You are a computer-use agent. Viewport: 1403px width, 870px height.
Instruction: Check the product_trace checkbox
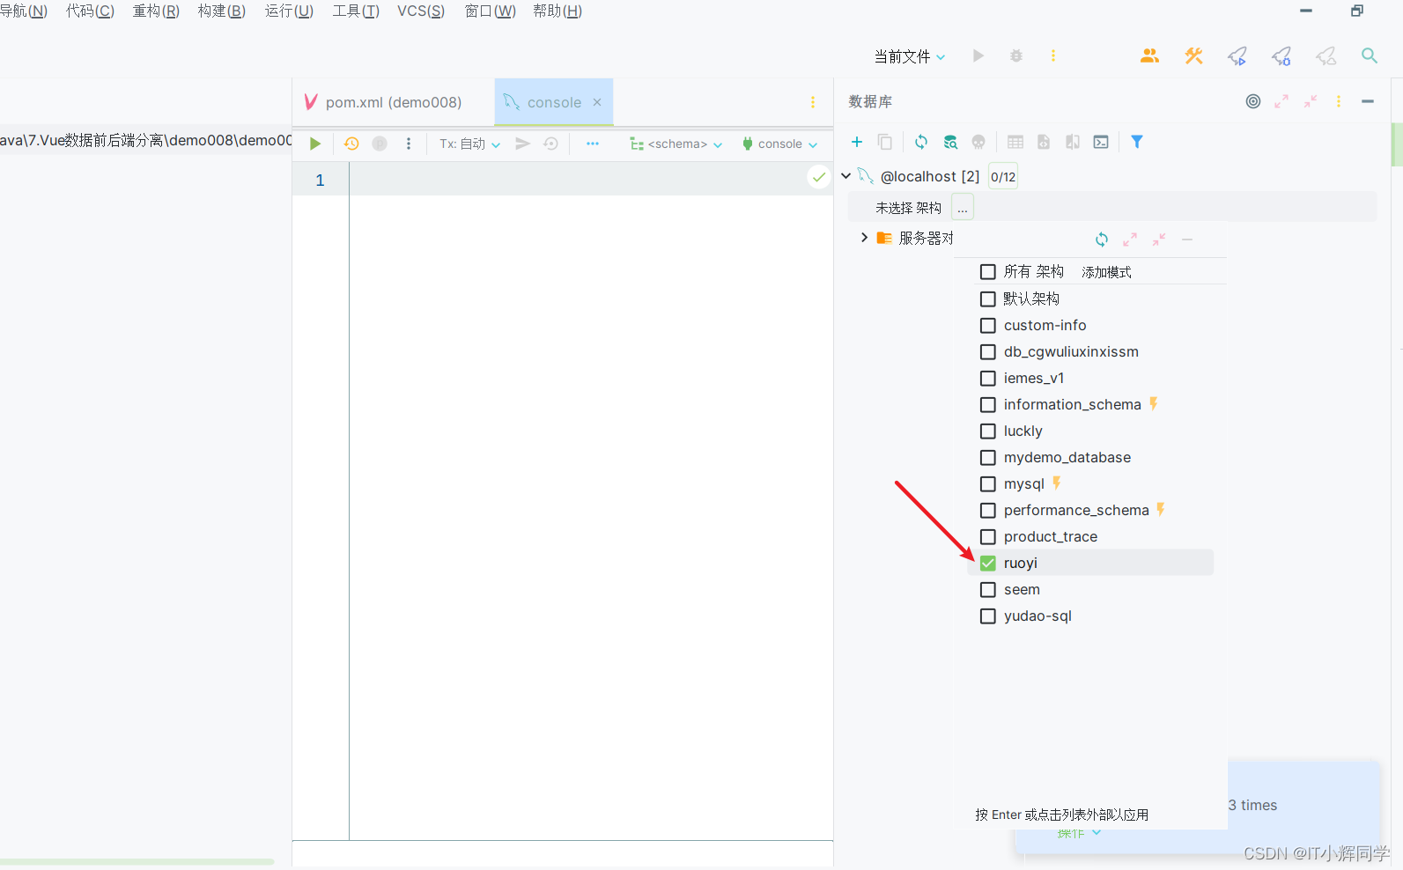pos(988,537)
